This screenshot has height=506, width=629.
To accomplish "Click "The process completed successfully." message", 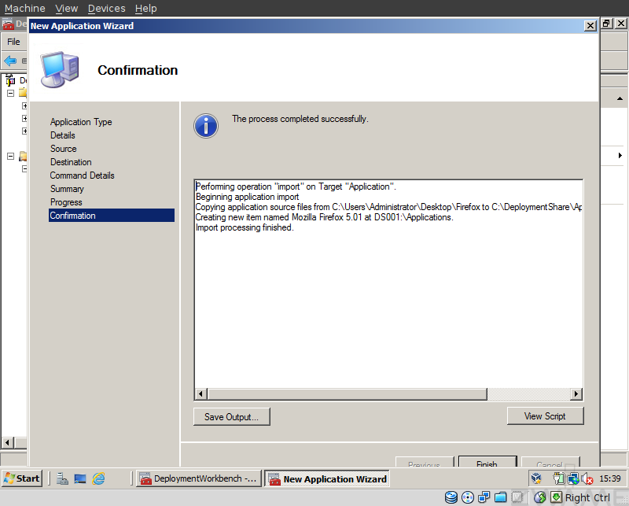I will point(300,119).
